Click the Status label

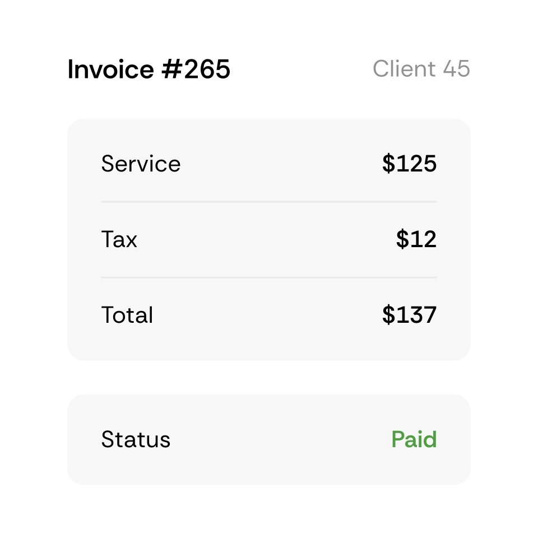136,439
